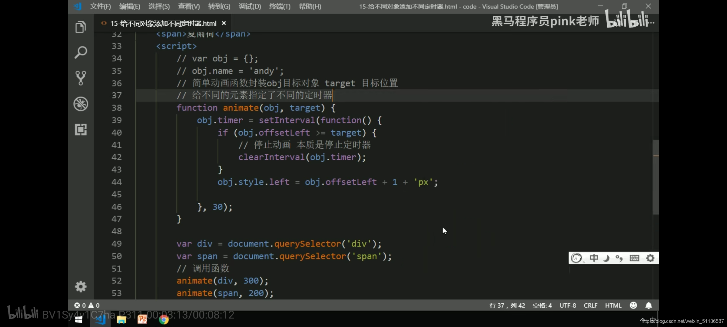Viewport: 727px width, 327px height.
Task: Click the feedback smiley in status bar
Action: pos(633,305)
